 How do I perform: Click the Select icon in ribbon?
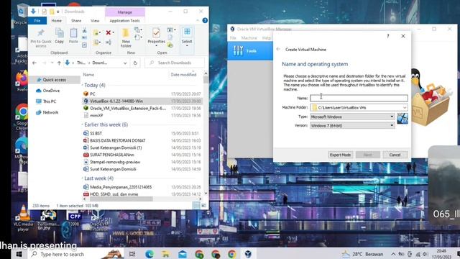click(187, 32)
